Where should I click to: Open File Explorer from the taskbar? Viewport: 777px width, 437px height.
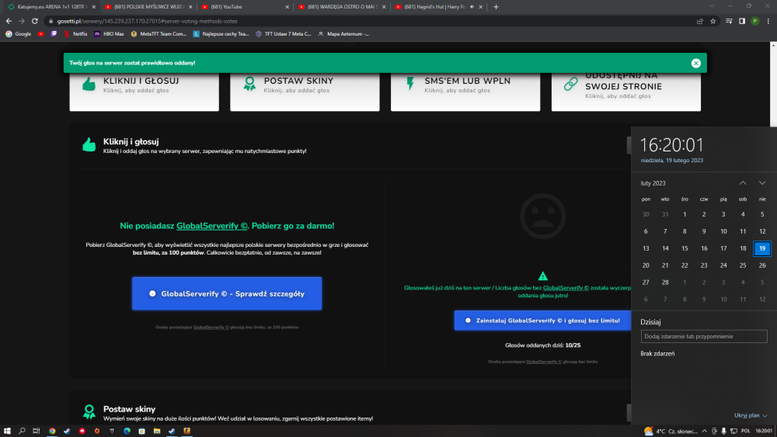[157, 431]
